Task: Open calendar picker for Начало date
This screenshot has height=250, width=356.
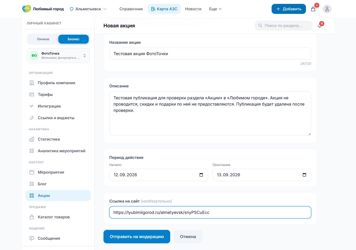Action: pos(201,175)
